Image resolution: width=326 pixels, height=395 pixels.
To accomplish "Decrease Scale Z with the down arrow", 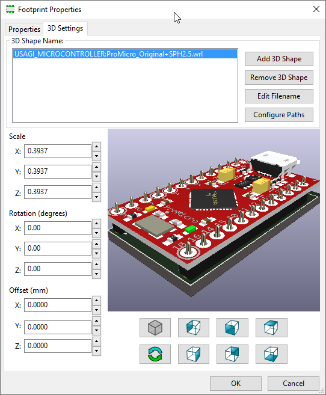I will (96, 197).
